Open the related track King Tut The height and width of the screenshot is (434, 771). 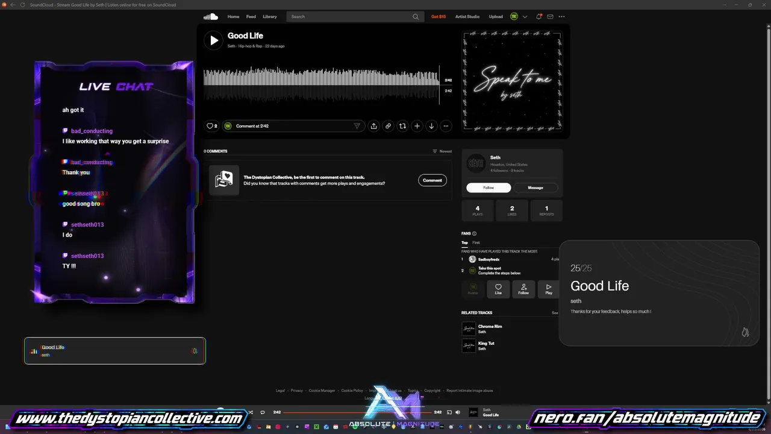pos(486,344)
